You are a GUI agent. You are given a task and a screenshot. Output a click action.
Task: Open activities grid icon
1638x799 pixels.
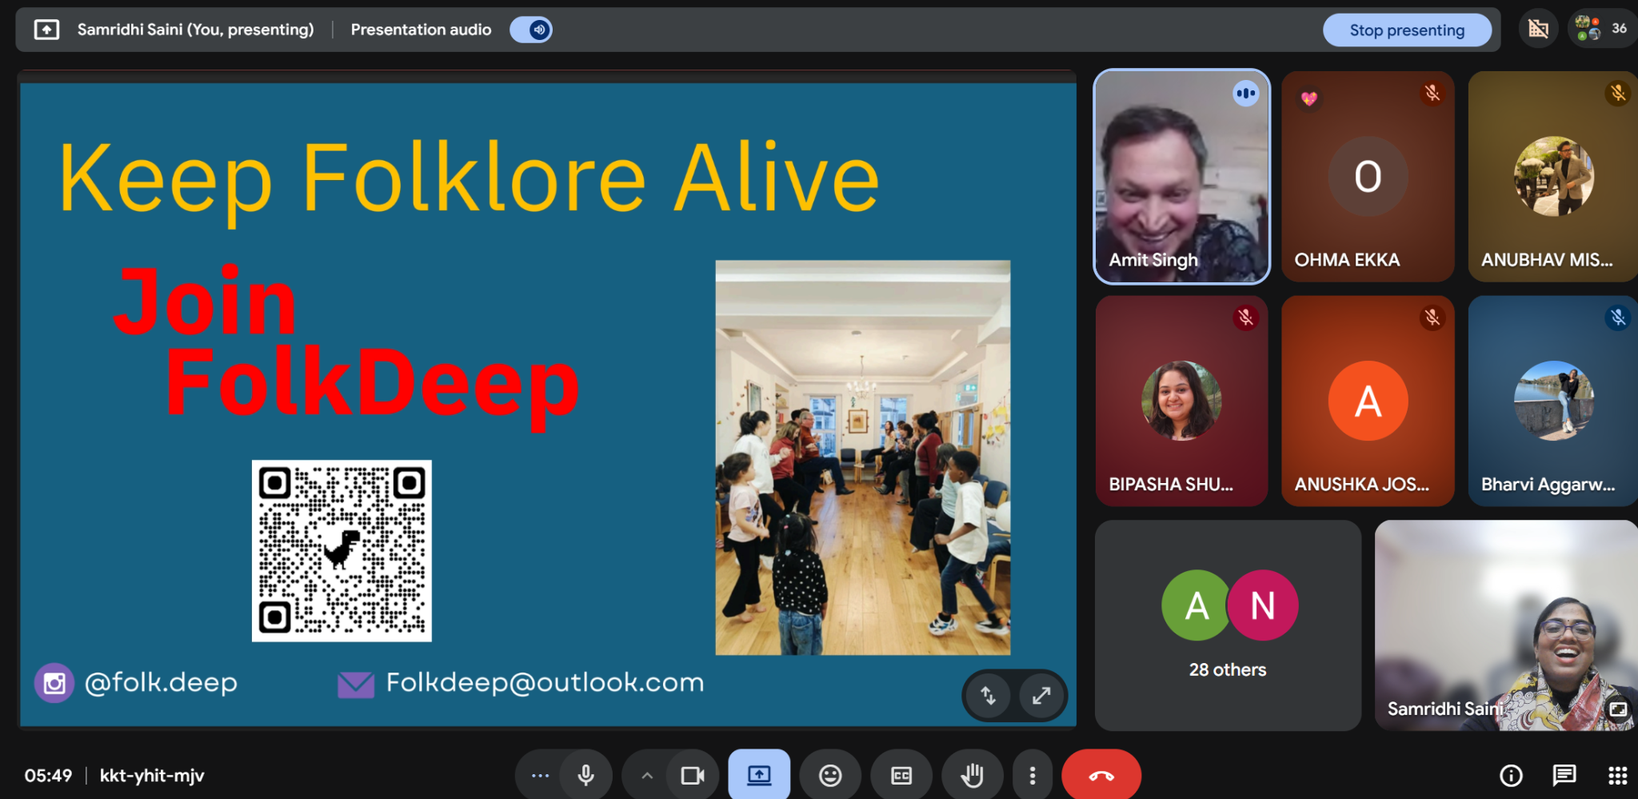[1618, 775]
